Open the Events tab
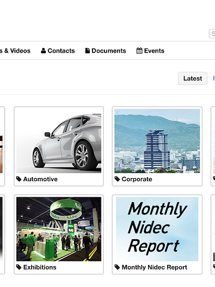This screenshot has height=287, width=215. 150,51
